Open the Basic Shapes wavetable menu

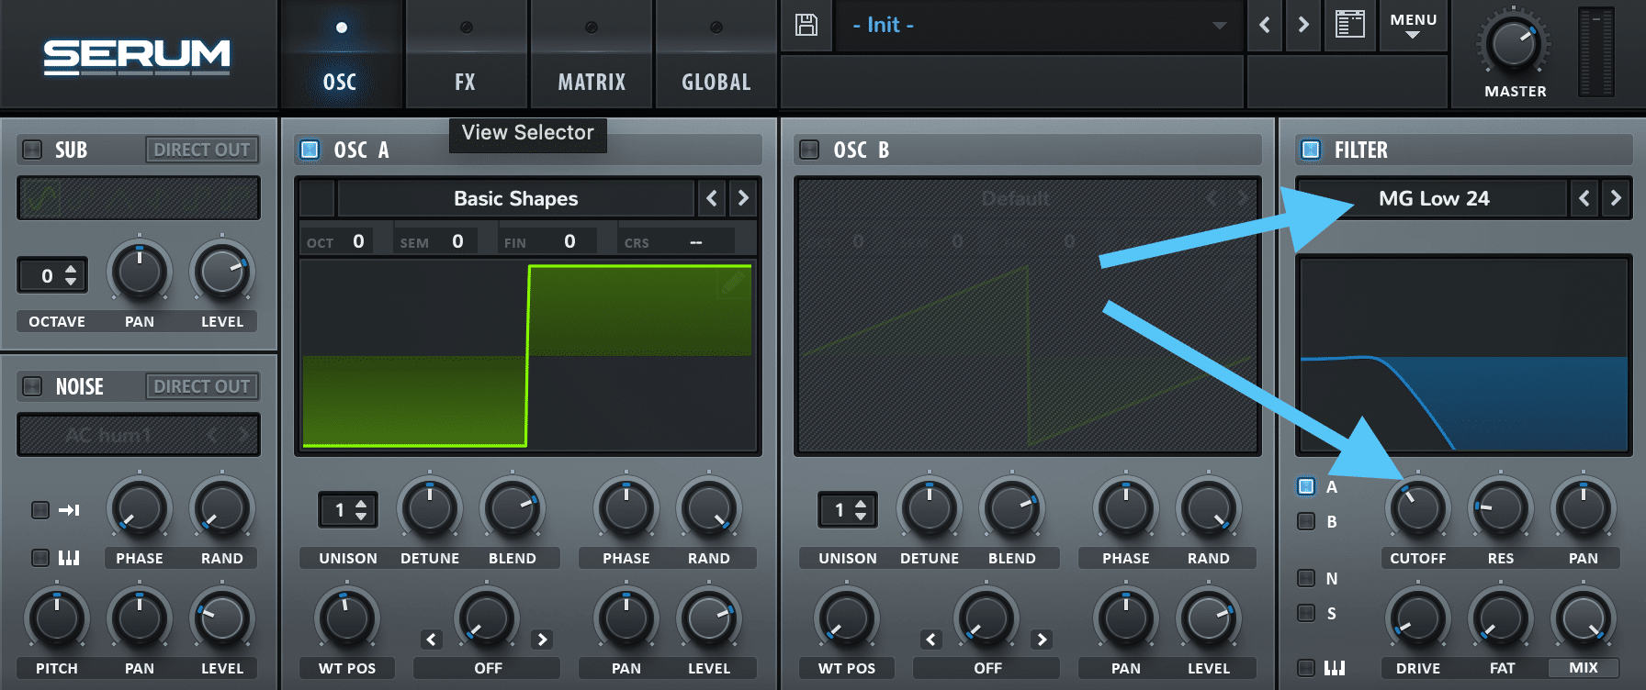point(516,198)
